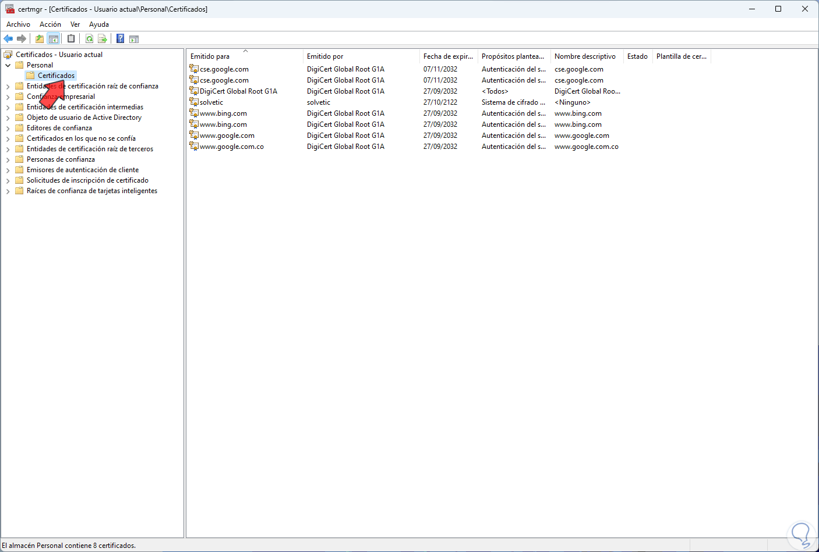Image resolution: width=819 pixels, height=552 pixels.
Task: Toggle the show/hide console tree icon
Action: [x=54, y=39]
